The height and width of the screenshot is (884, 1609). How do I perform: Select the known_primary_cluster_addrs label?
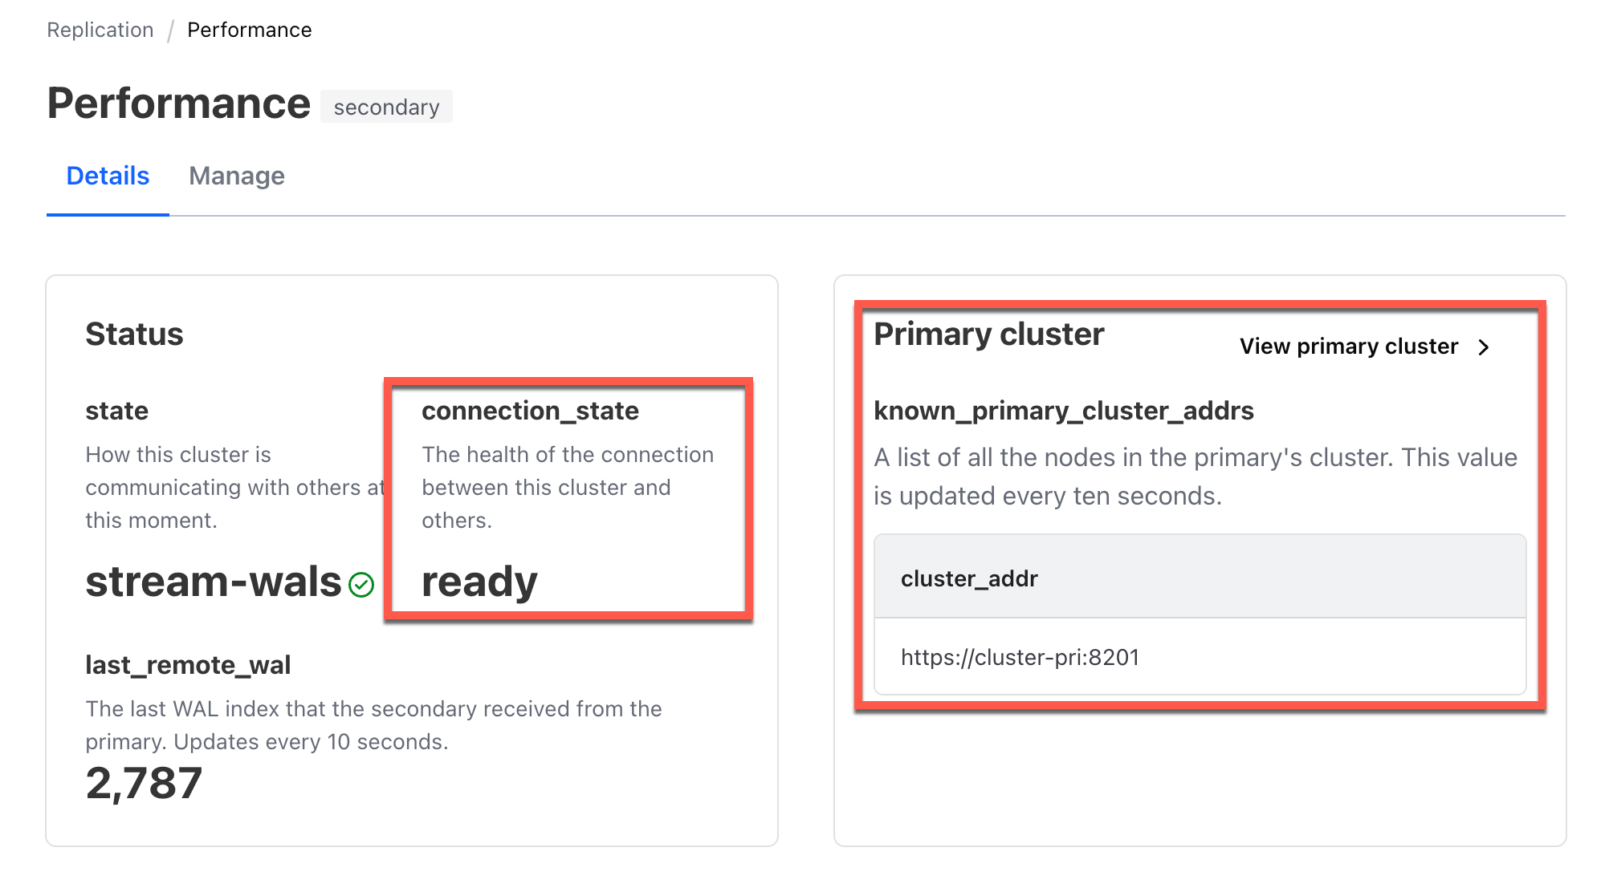(x=1062, y=410)
